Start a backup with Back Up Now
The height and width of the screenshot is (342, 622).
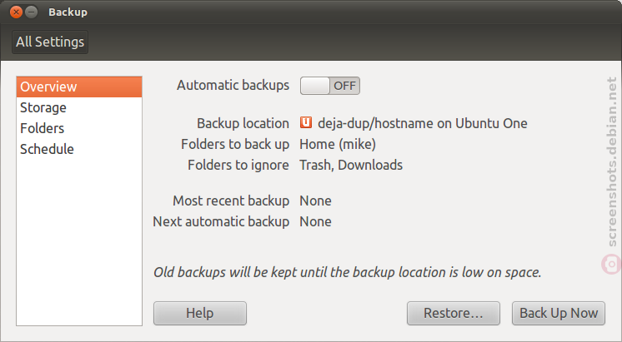tap(559, 313)
